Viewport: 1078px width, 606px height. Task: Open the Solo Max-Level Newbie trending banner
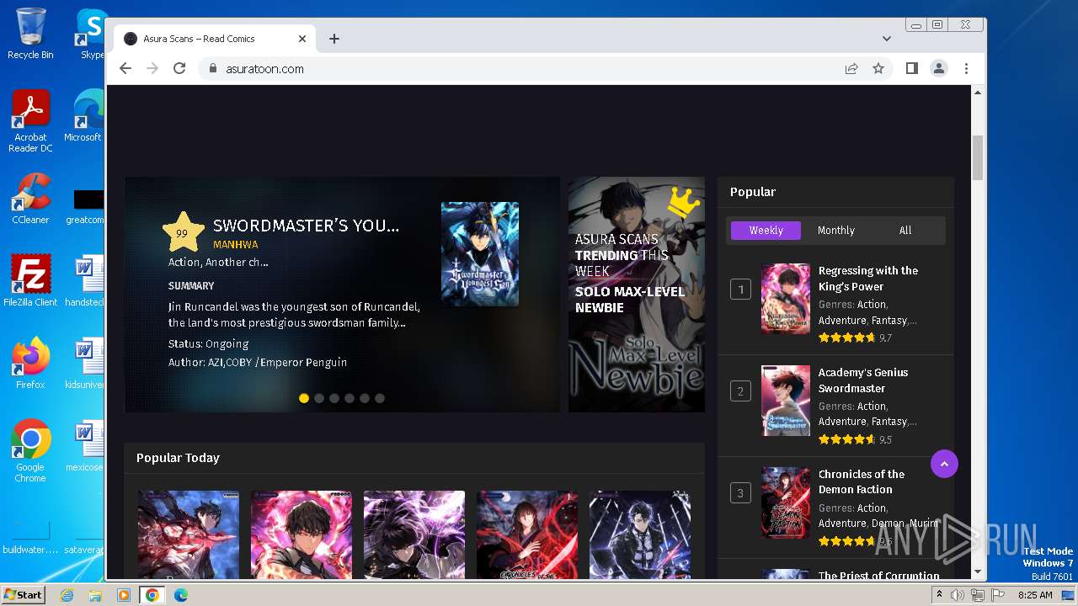coord(637,295)
